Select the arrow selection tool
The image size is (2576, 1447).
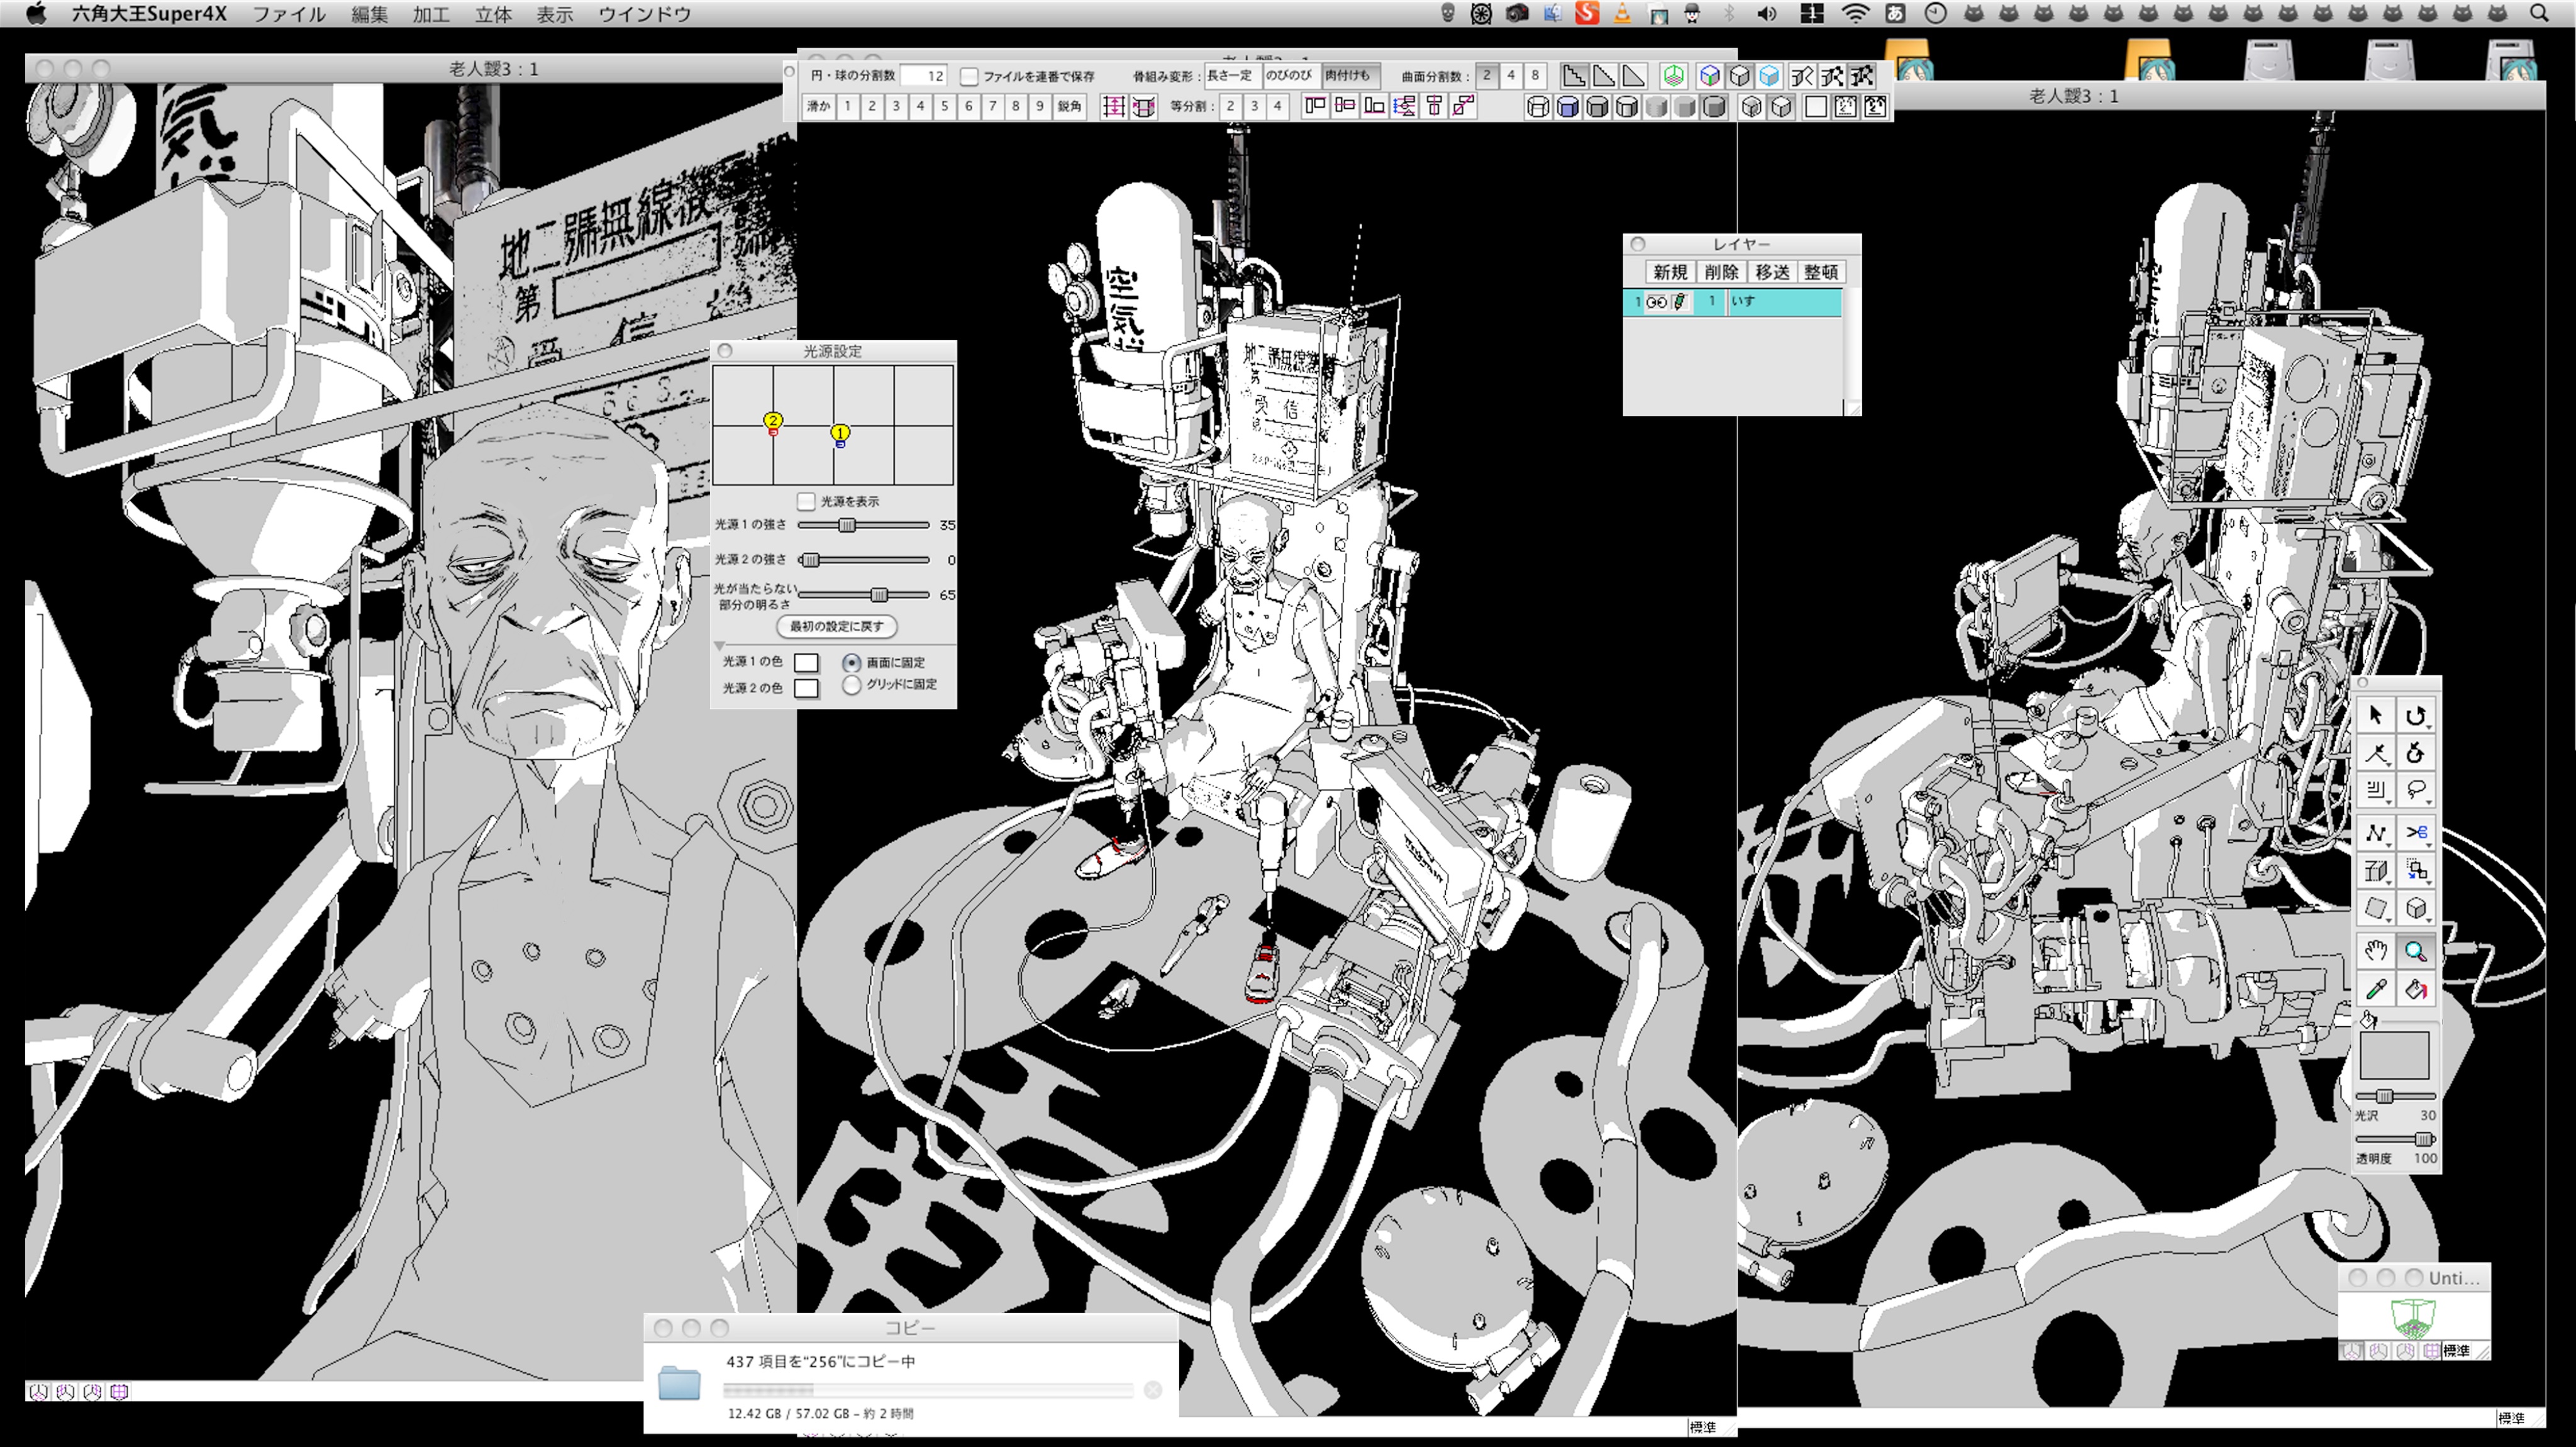pyautogui.click(x=2376, y=715)
